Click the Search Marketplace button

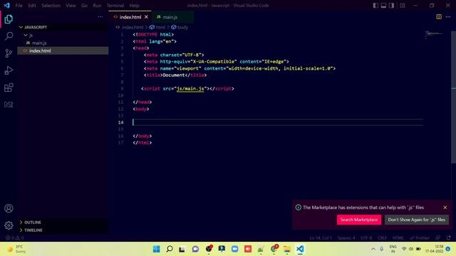359,220
